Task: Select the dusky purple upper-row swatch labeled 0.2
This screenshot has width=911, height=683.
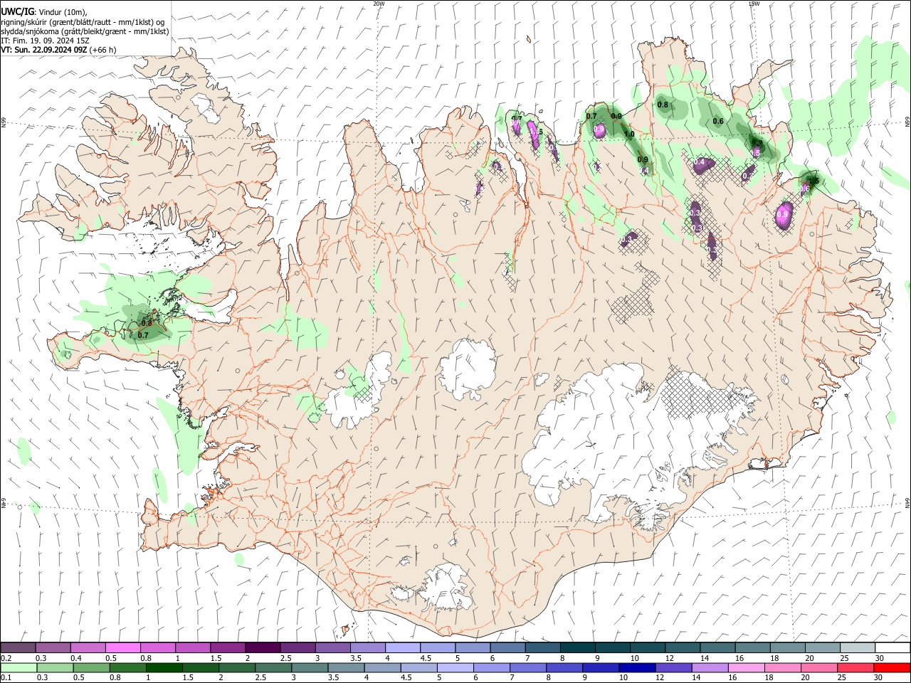Action: pyautogui.click(x=19, y=648)
